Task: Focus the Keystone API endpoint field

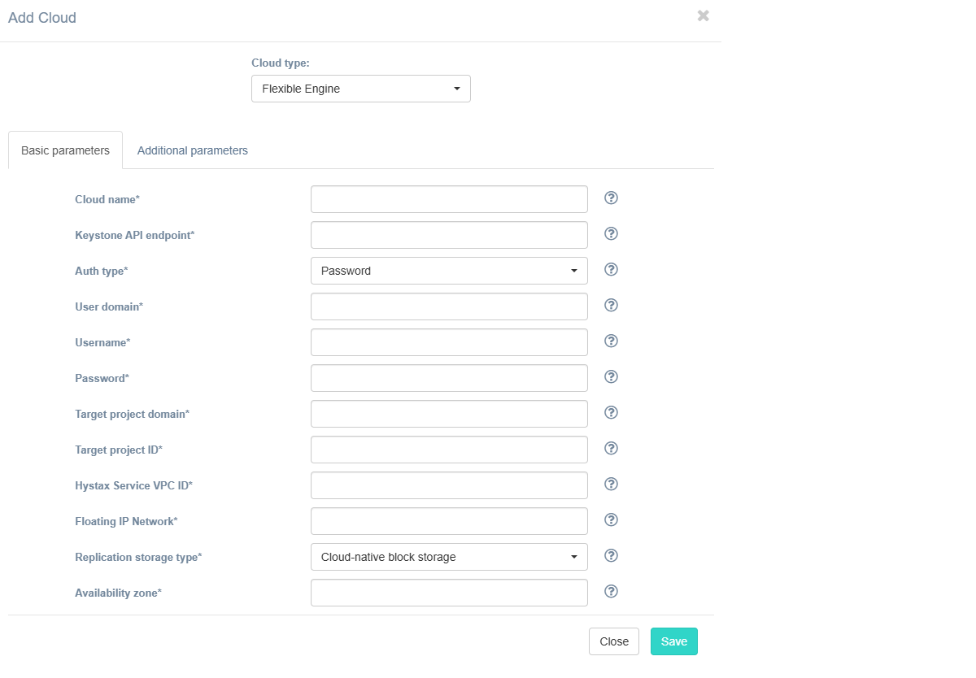Action: tap(449, 235)
